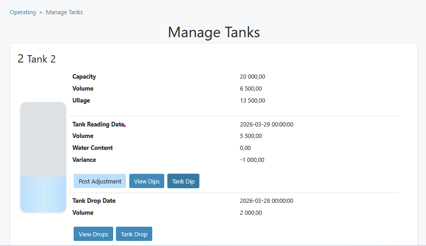This screenshot has height=246, width=426.
Task: Click the Manage Tanks breadcrumb text
Action: [64, 12]
